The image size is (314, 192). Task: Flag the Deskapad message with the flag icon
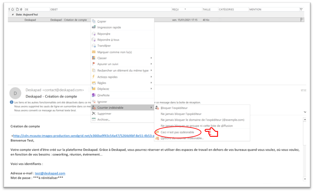pos(302,20)
